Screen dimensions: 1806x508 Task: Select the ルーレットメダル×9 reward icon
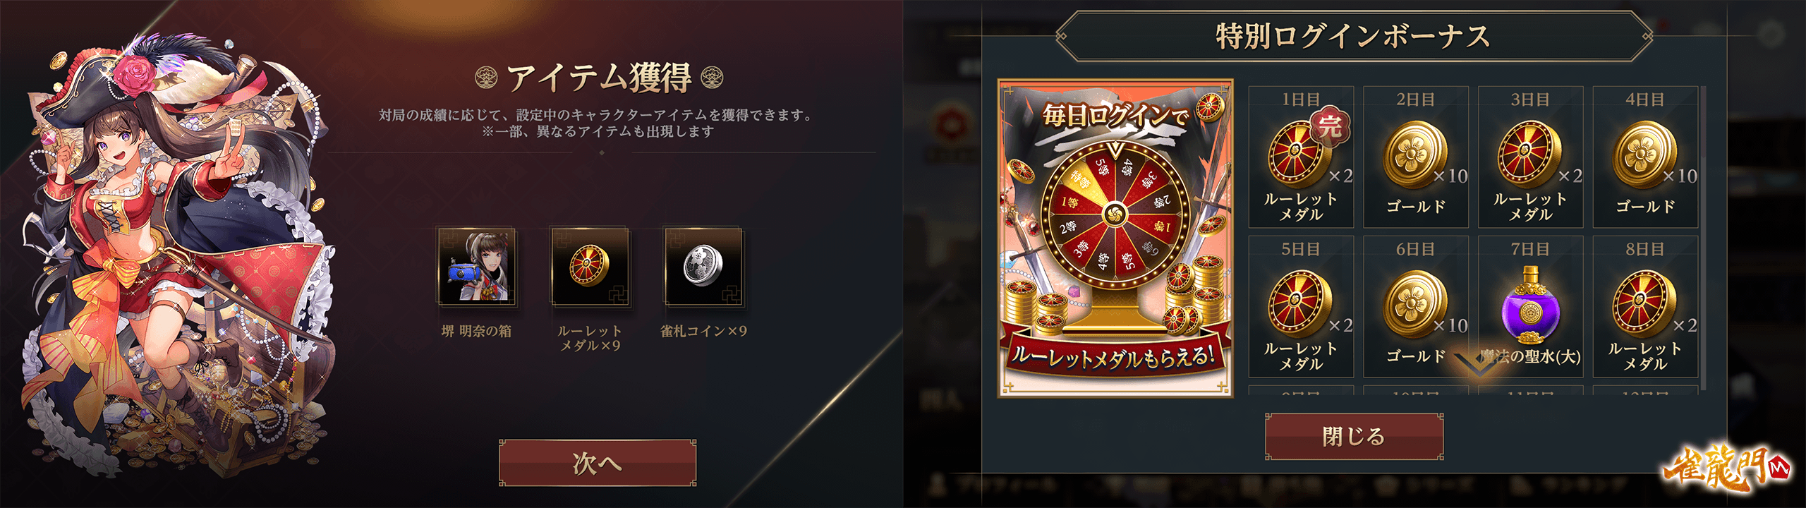tap(590, 267)
